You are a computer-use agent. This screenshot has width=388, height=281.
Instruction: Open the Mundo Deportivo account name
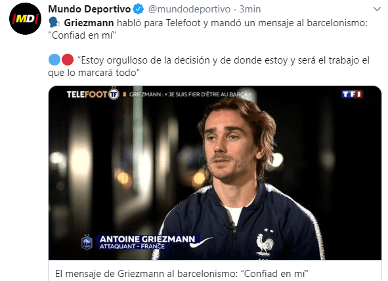click(89, 9)
